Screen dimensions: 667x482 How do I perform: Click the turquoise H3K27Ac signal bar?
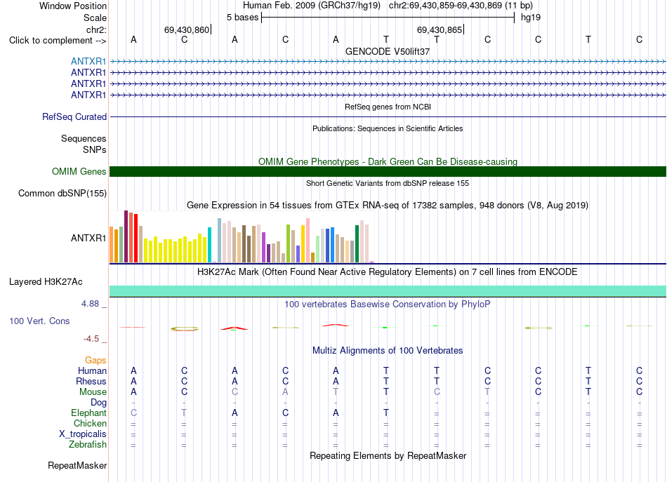pyautogui.click(x=388, y=291)
